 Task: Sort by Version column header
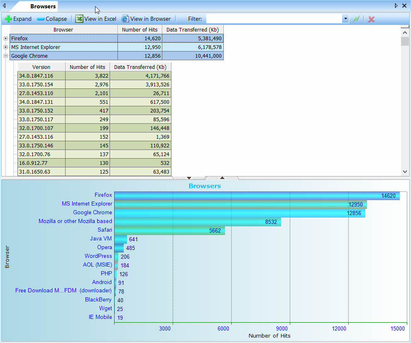(x=41, y=67)
